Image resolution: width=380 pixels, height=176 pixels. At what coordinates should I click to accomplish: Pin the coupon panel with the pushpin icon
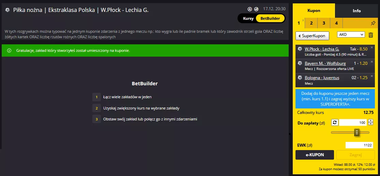[x=373, y=24]
